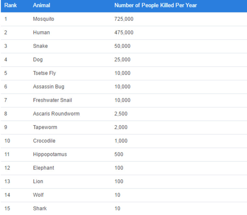Viewport: 247px width, 215px height.
Task: Select Hippopotamus in the table
Action: click(50, 155)
